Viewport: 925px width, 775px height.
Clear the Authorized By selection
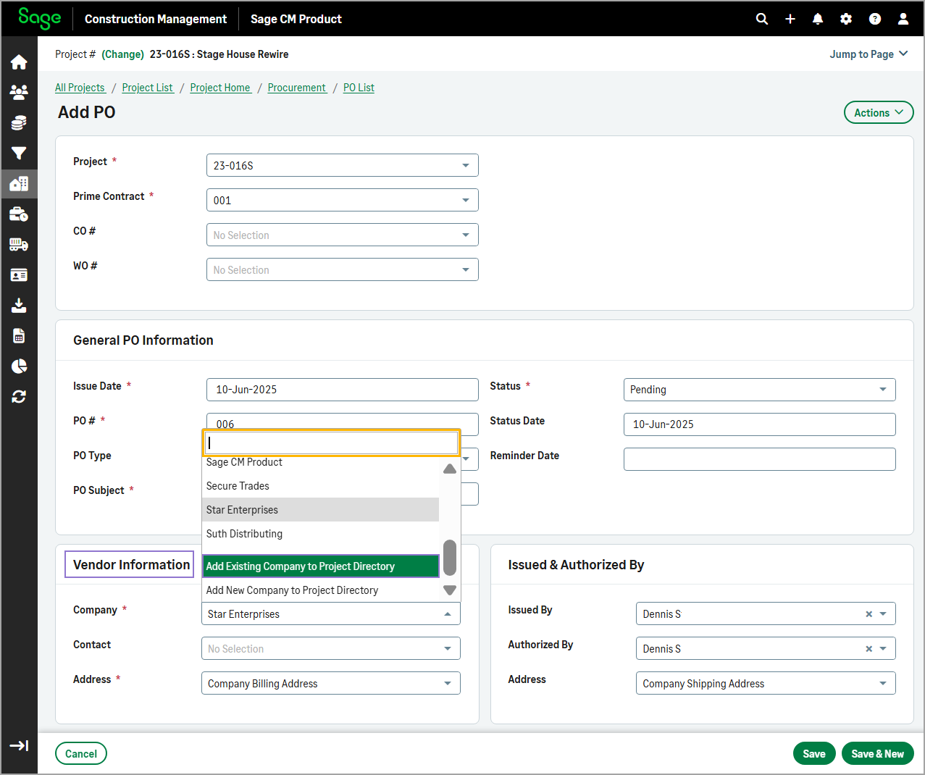tap(869, 649)
